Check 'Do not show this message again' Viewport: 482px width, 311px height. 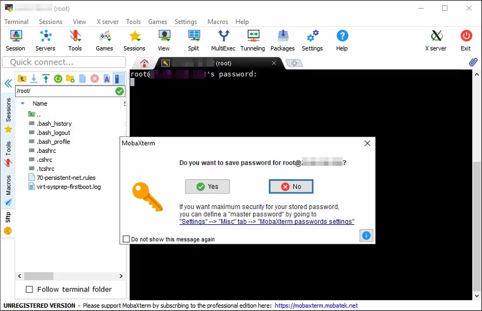(126, 239)
